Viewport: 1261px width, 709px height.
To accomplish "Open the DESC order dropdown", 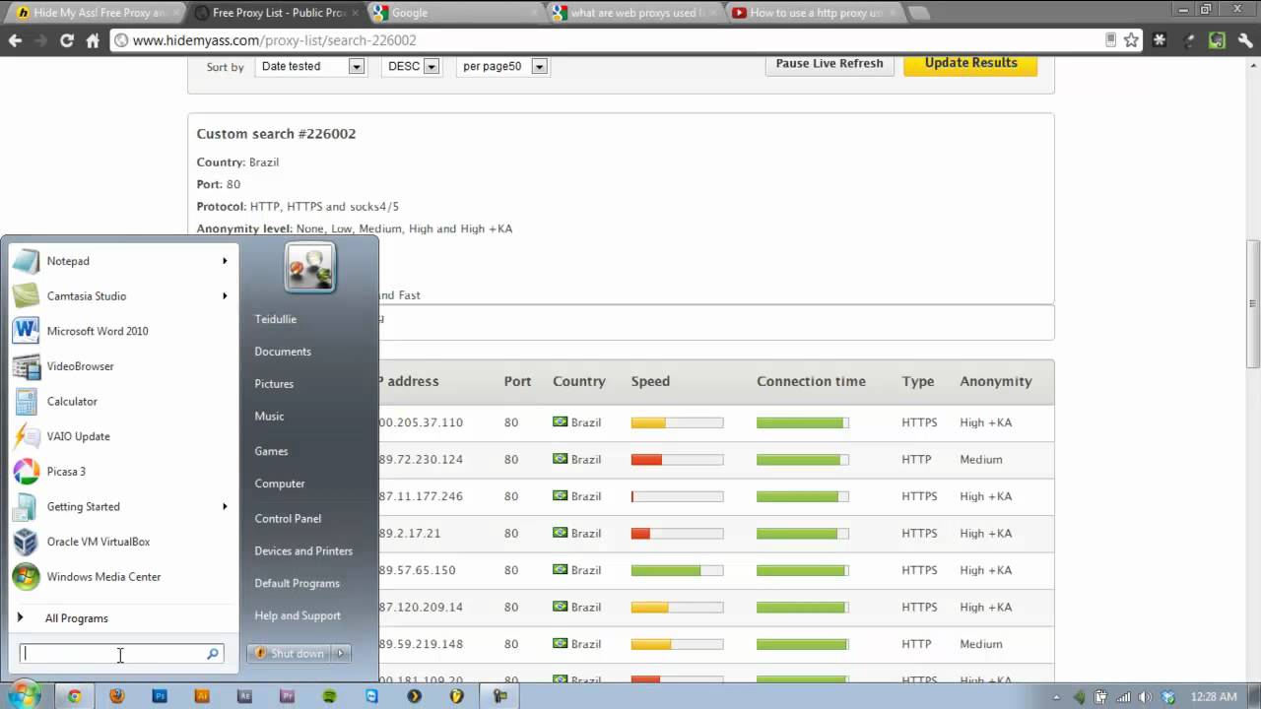I will pyautogui.click(x=411, y=66).
